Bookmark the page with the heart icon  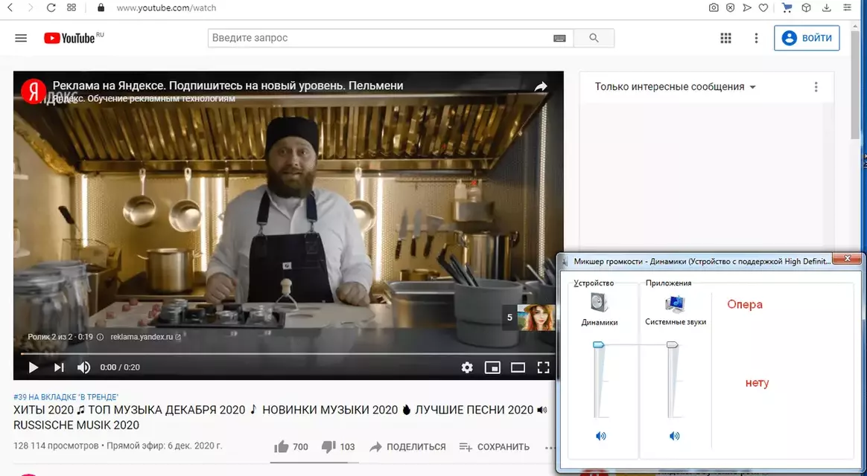tap(763, 7)
